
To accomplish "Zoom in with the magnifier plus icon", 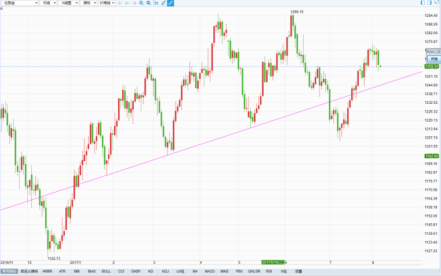I will [141, 3].
